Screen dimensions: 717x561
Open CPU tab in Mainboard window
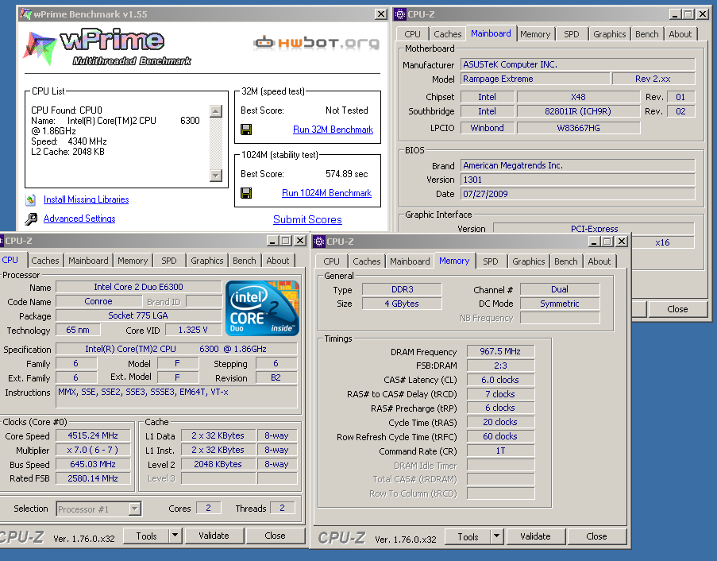(412, 34)
